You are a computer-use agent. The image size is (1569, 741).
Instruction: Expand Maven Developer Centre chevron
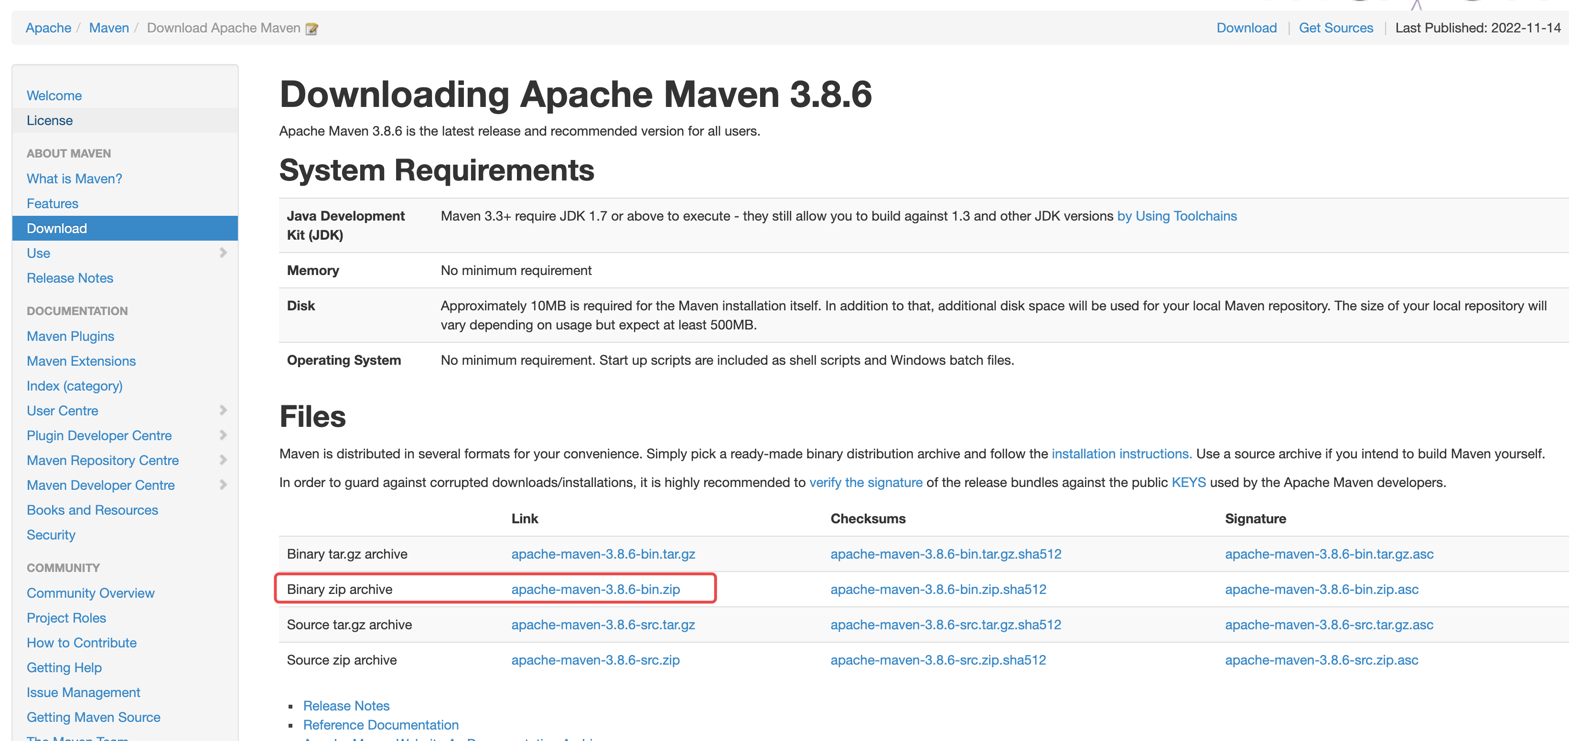[223, 485]
